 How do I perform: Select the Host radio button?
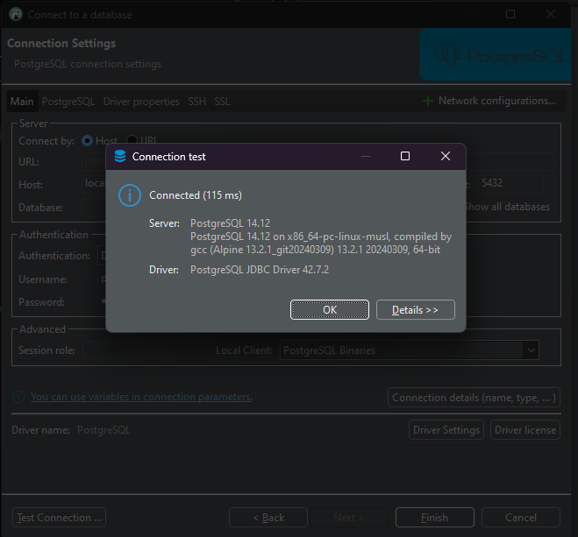(88, 140)
